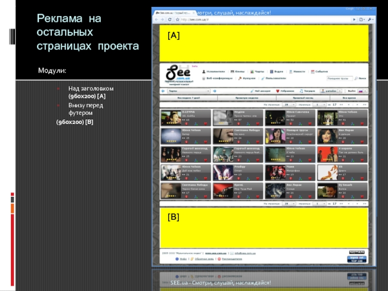Open the browser wrench settings menu
The width and height of the screenshot is (388, 291).
[371, 19]
